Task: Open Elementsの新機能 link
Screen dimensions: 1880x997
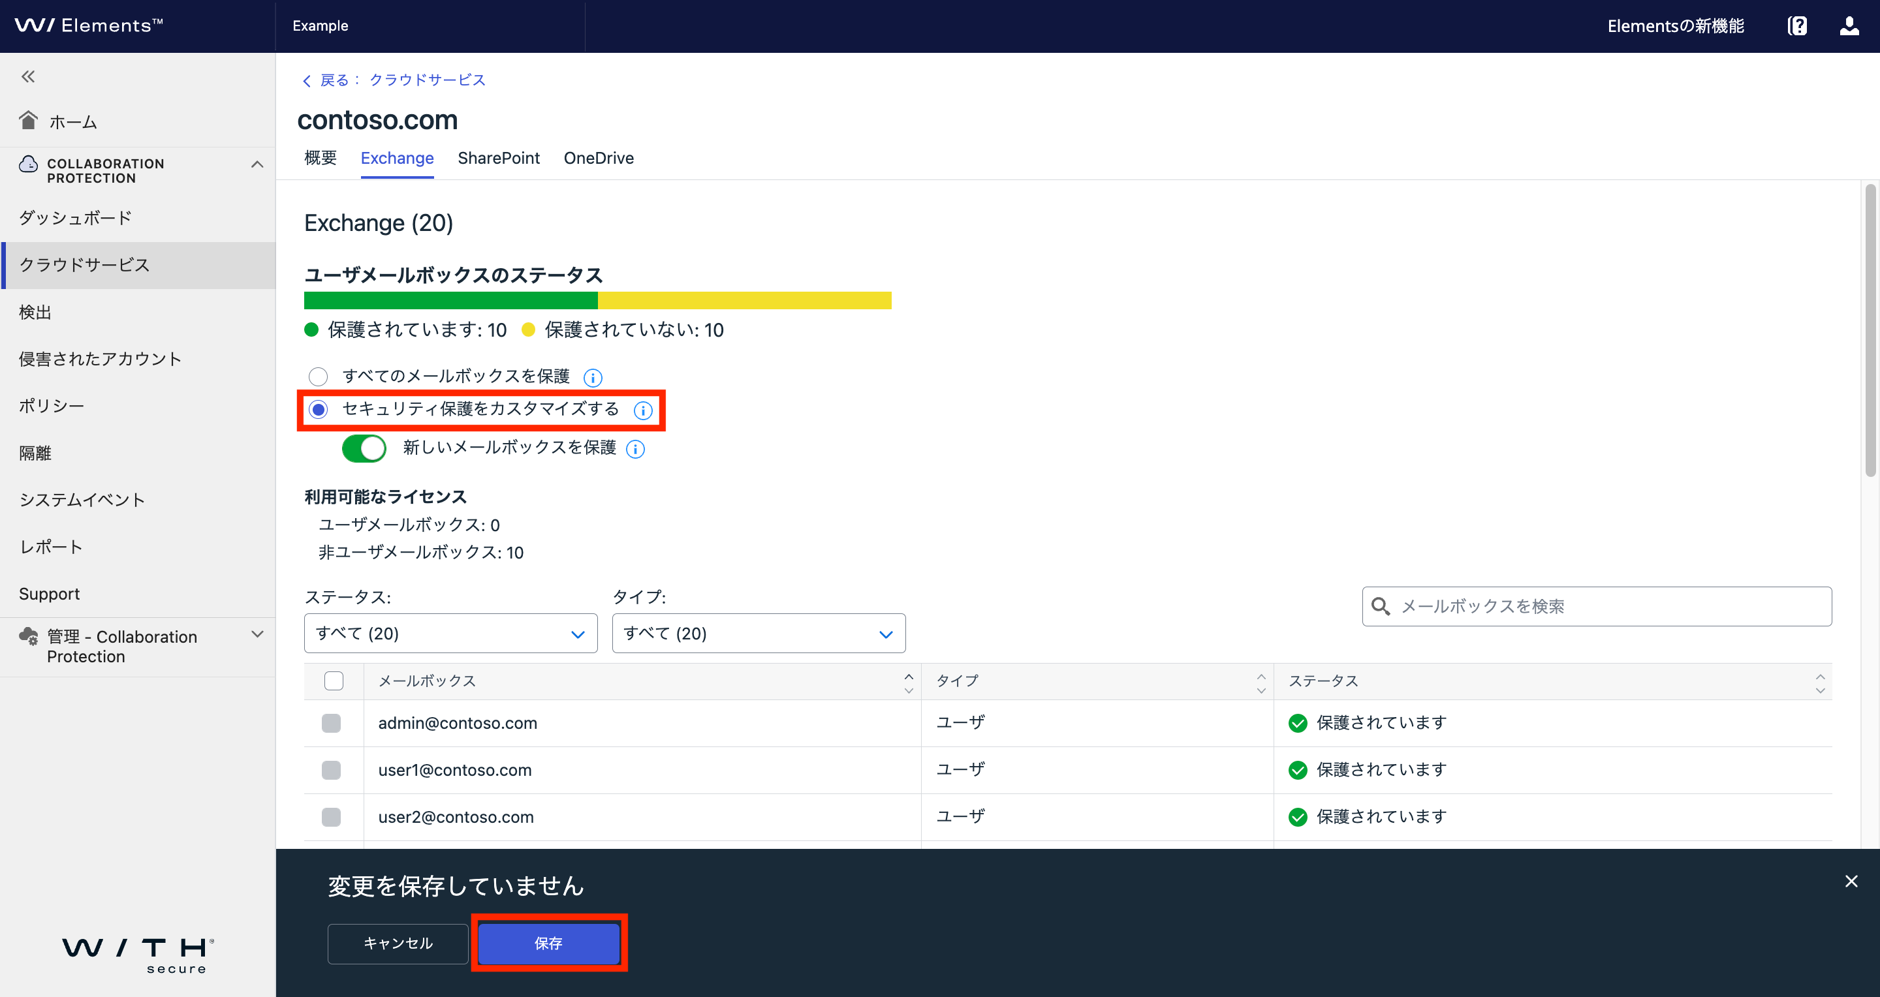Action: [1676, 26]
